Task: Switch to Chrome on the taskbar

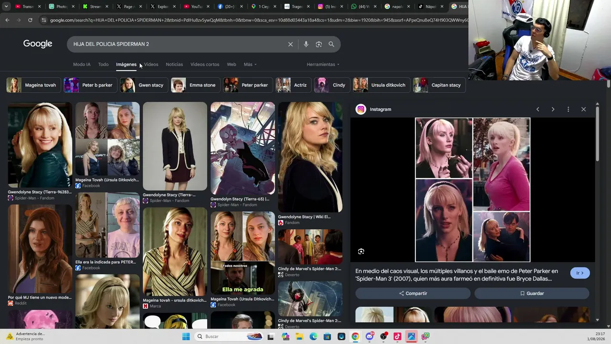Action: (x=355, y=336)
